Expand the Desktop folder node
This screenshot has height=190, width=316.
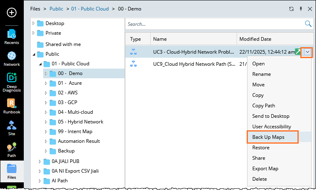point(33,23)
